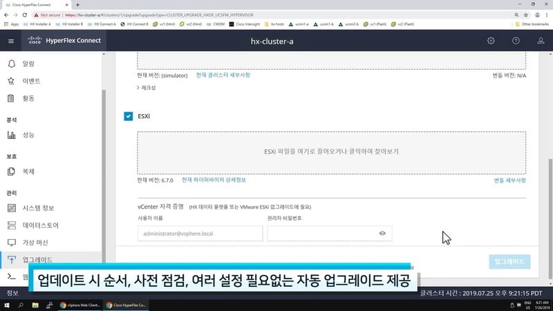Open HX Installer A bookmark

(x=37, y=24)
